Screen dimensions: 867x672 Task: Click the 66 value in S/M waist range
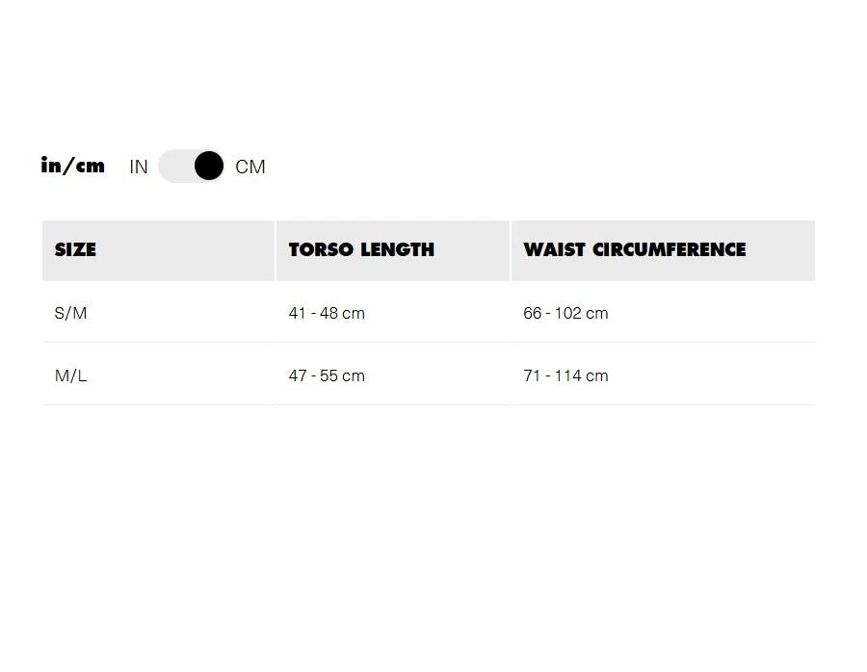coord(532,313)
